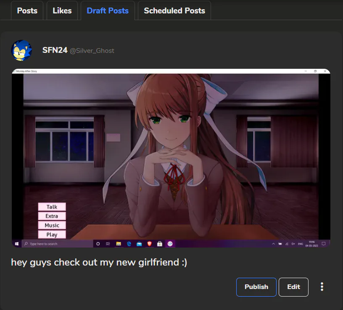This screenshot has width=343, height=310.
Task: Switch to the Posts tab
Action: click(27, 10)
